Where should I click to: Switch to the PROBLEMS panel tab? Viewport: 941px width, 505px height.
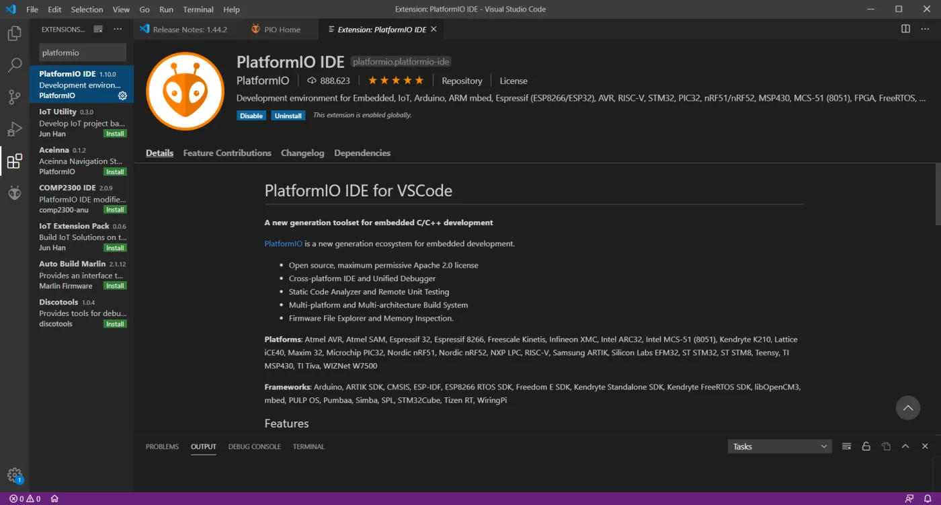pos(162,446)
